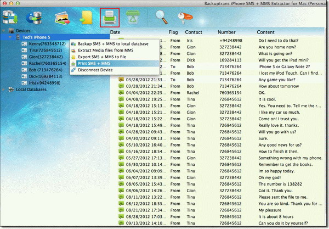Select Print SMS + MMS menu entry

[115, 64]
